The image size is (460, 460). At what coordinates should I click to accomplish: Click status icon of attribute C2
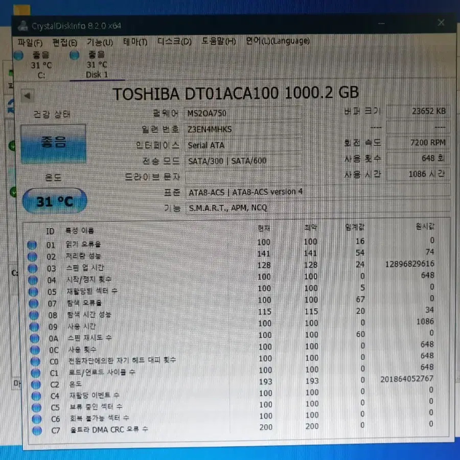point(35,384)
